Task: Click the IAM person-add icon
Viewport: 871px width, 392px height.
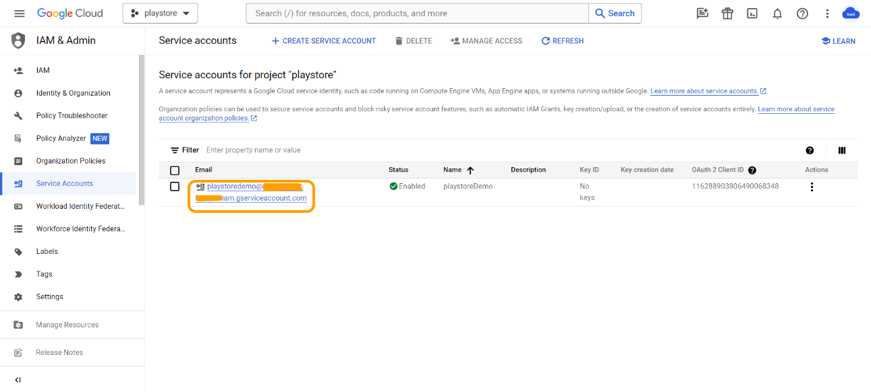Action: 18,70
